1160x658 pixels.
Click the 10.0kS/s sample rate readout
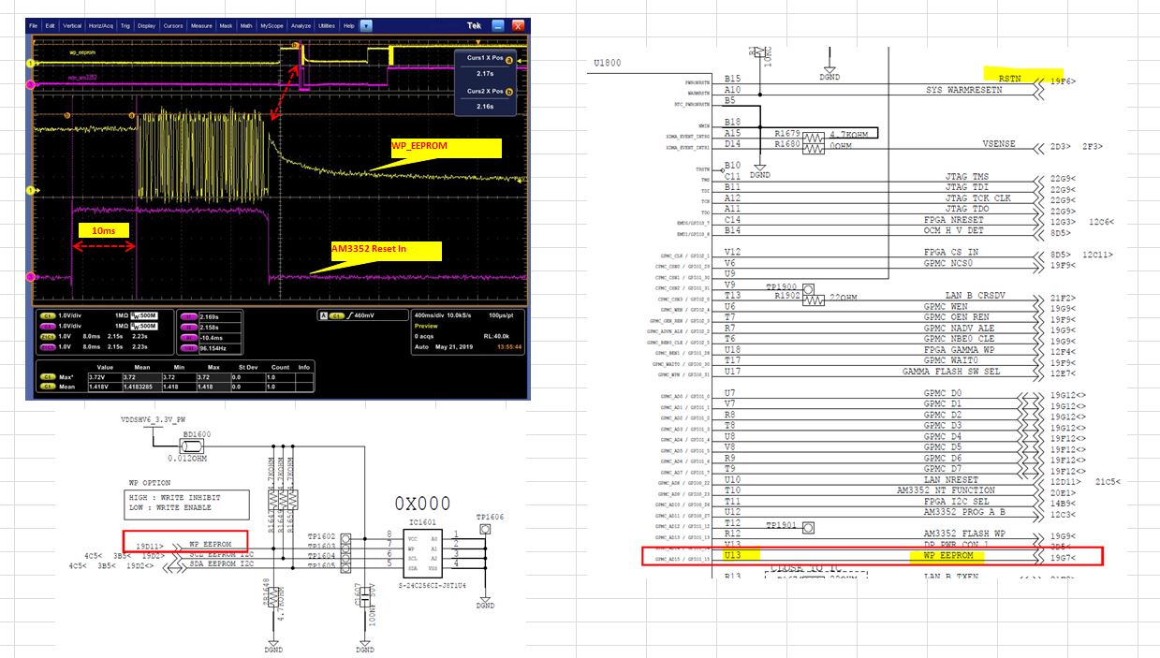pyautogui.click(x=459, y=315)
